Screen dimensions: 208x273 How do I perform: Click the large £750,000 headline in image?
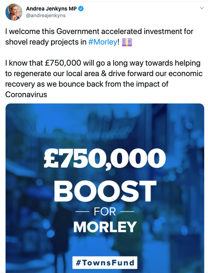105,159
